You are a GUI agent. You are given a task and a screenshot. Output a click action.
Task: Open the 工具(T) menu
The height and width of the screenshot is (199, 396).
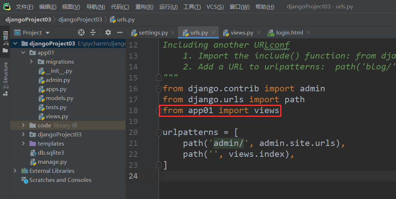click(192, 7)
